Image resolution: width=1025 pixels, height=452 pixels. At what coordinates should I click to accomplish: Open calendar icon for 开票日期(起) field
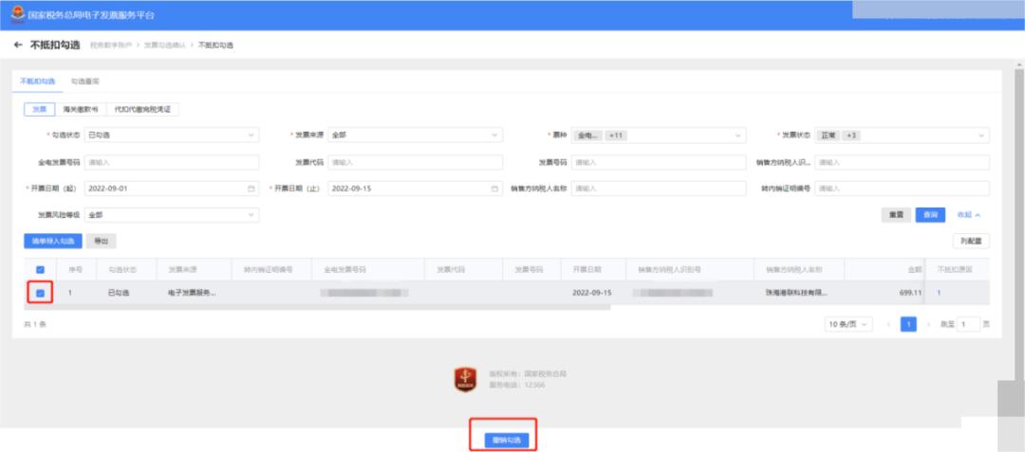251,189
